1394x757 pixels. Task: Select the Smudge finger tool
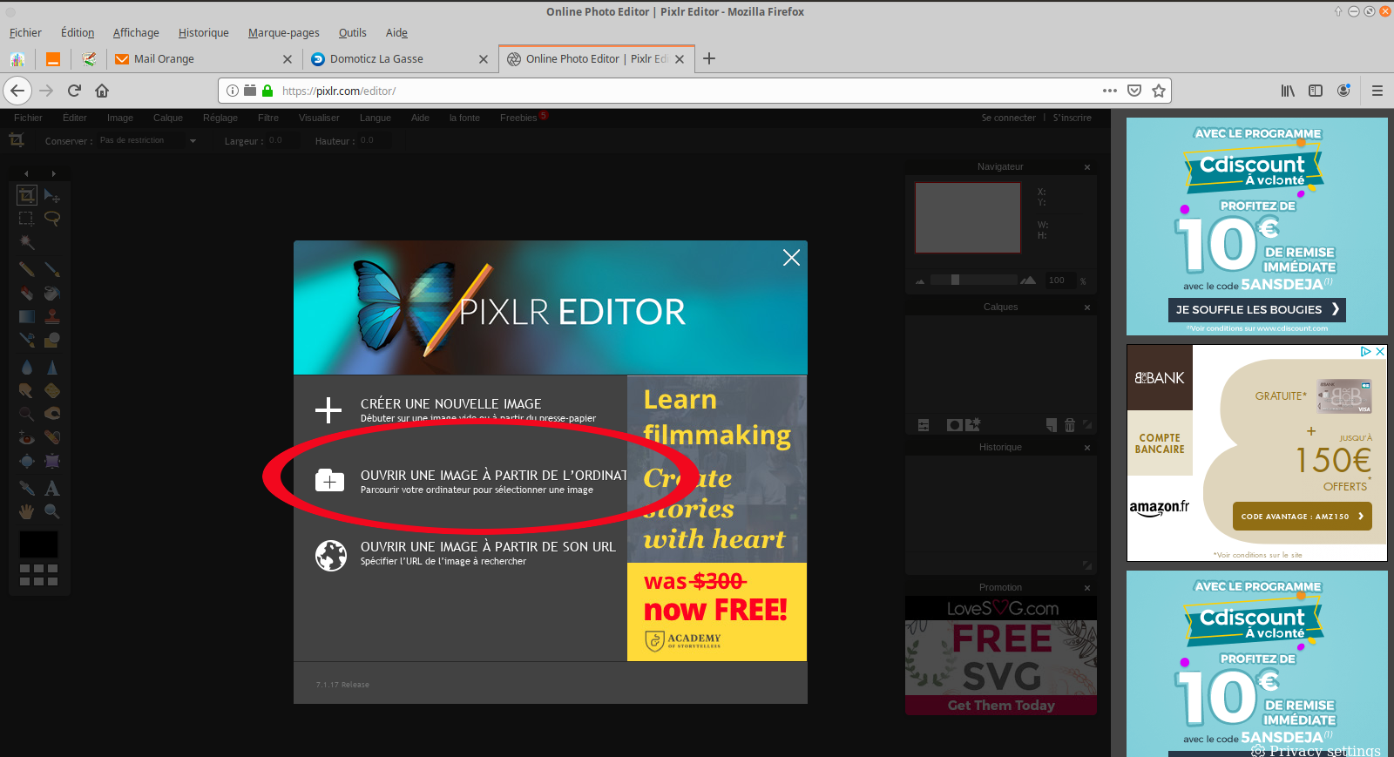click(27, 390)
